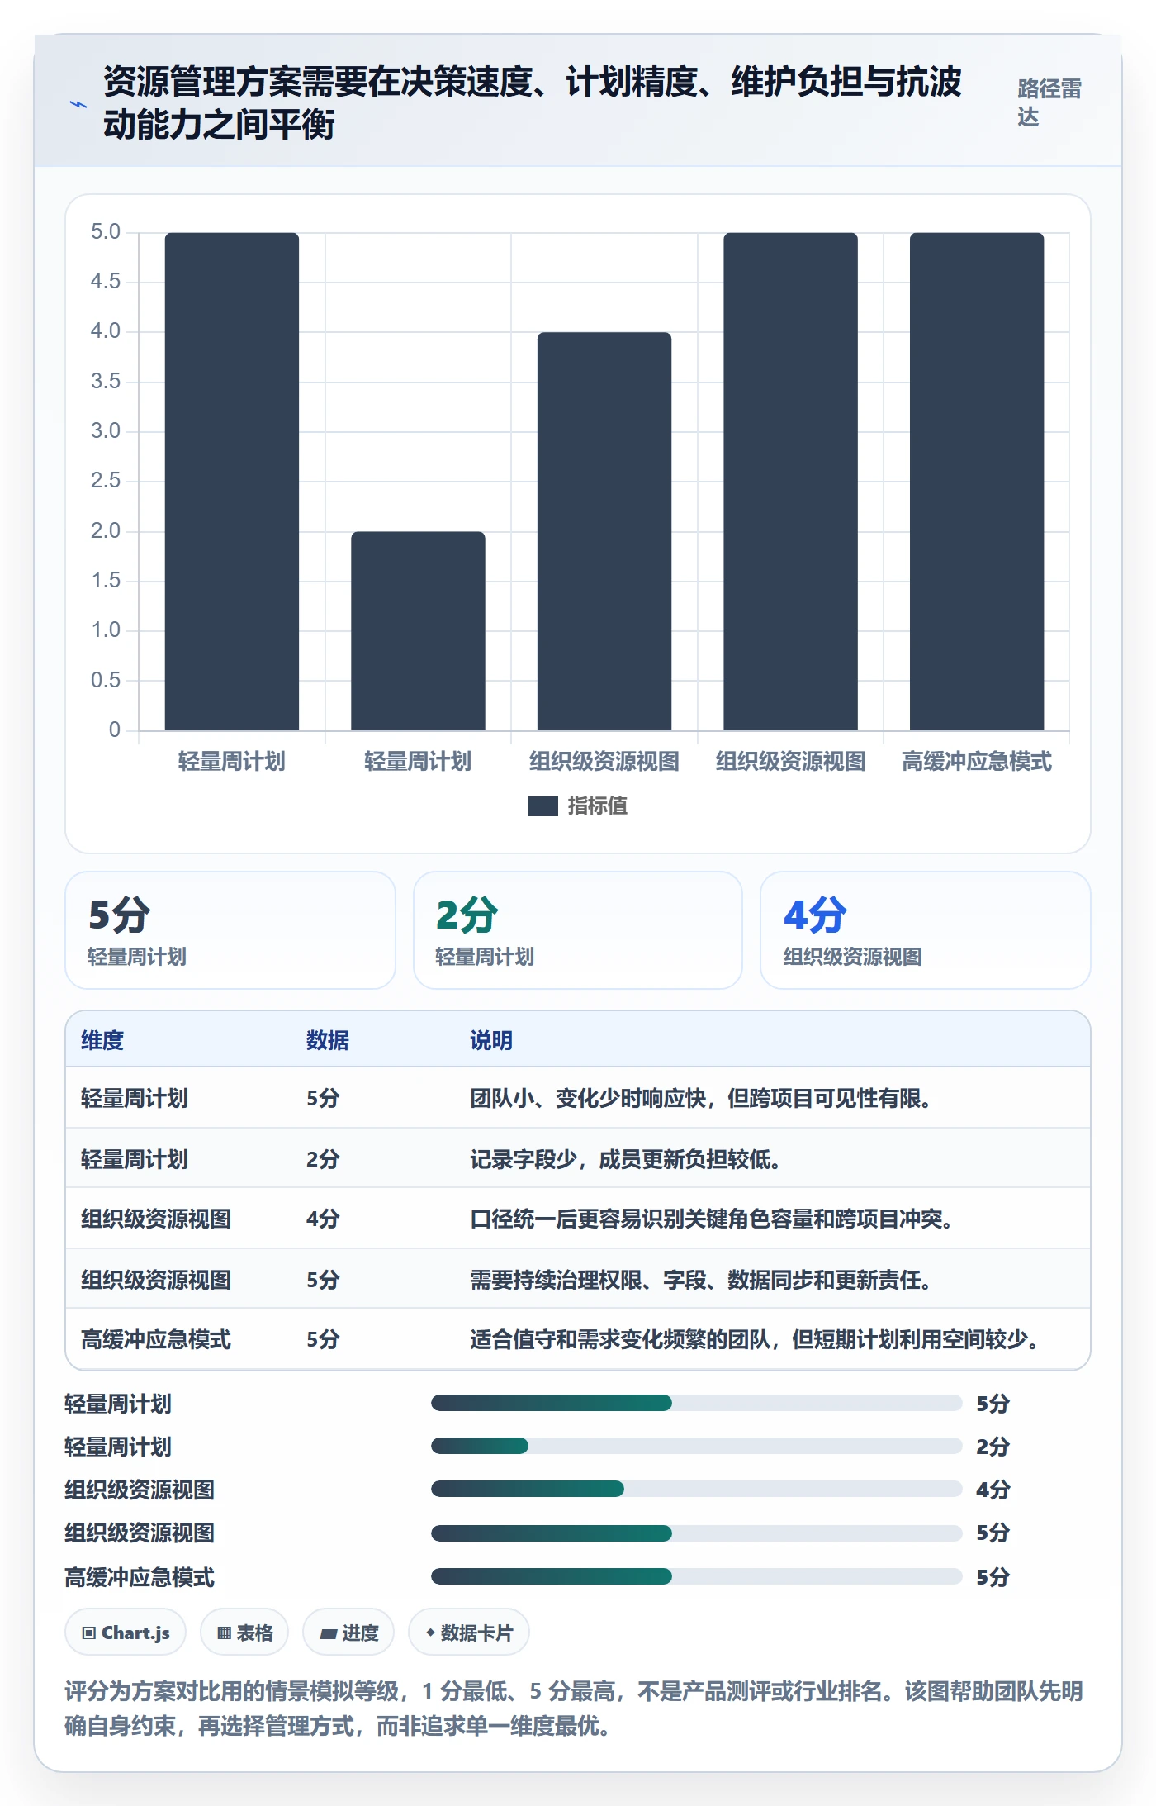The width and height of the screenshot is (1156, 1806).
Task: Open the 5分 轻量周计划 summary card
Action: pos(230,930)
